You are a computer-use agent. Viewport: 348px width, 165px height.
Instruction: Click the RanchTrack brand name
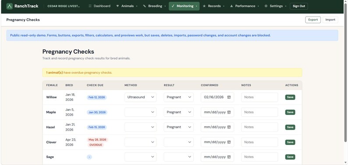pos(26,6)
